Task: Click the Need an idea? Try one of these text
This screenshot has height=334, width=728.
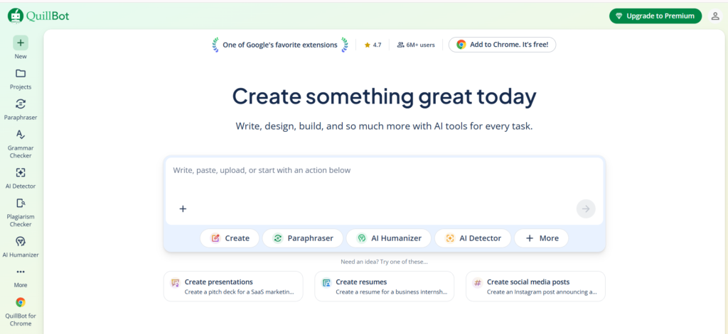Action: coord(385,262)
